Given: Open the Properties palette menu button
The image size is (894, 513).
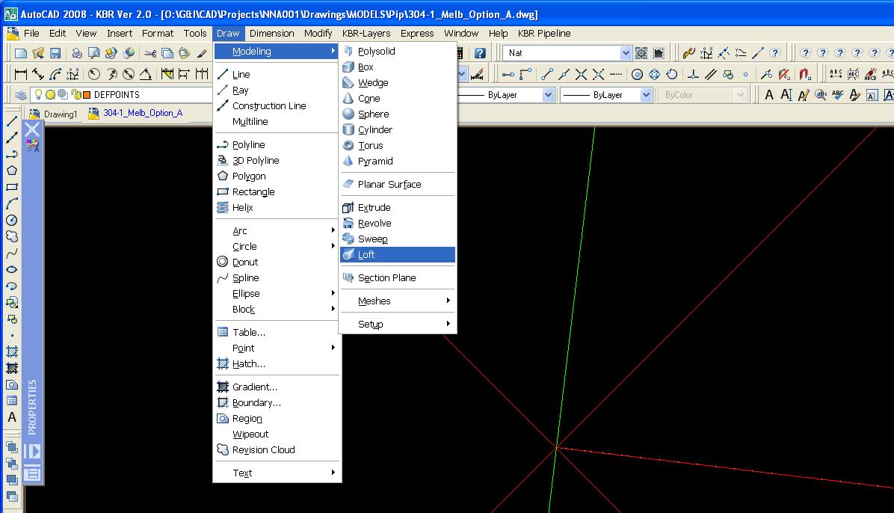Looking at the screenshot, I should click(x=32, y=473).
